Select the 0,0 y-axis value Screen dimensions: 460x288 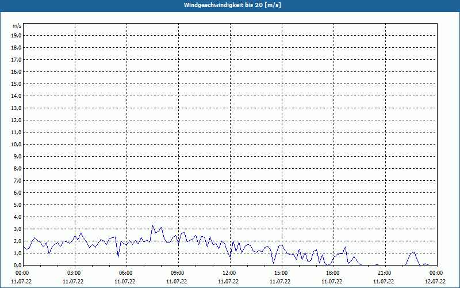pyautogui.click(x=18, y=265)
